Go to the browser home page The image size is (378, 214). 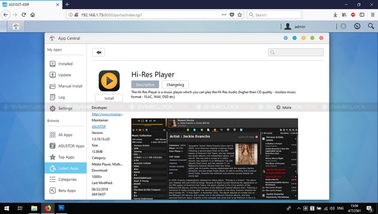33,15
